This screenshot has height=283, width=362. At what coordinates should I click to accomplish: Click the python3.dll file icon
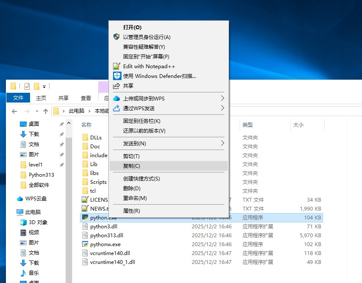point(85,226)
